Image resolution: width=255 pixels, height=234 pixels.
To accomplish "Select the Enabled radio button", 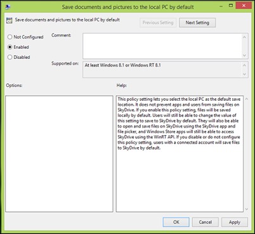I will pos(10,47).
